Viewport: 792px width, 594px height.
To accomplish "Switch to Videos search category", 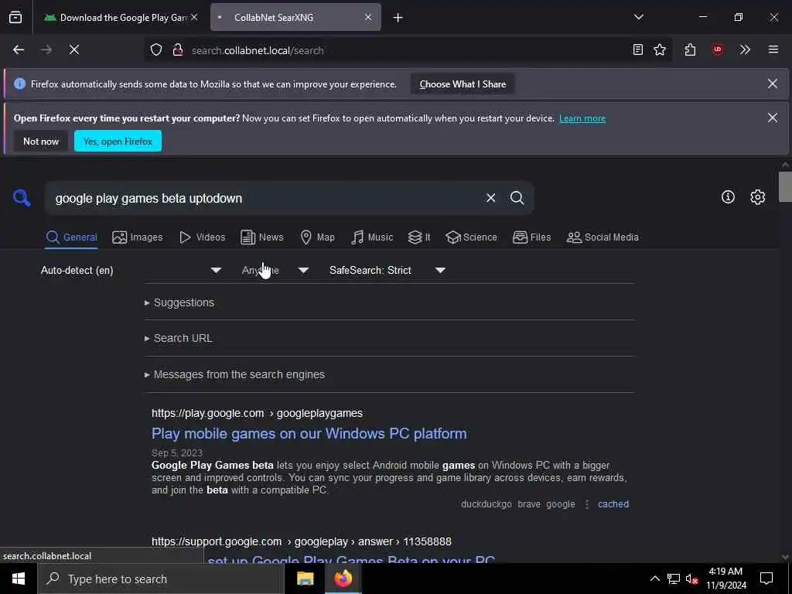I will coord(202,237).
